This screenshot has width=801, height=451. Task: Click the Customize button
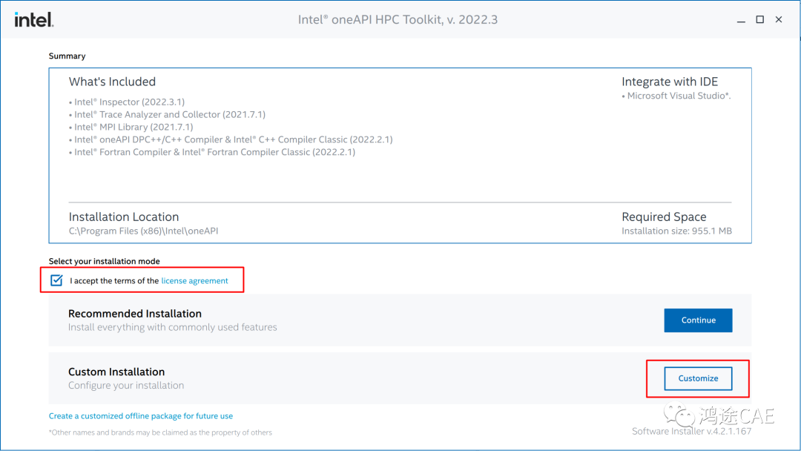click(x=698, y=378)
